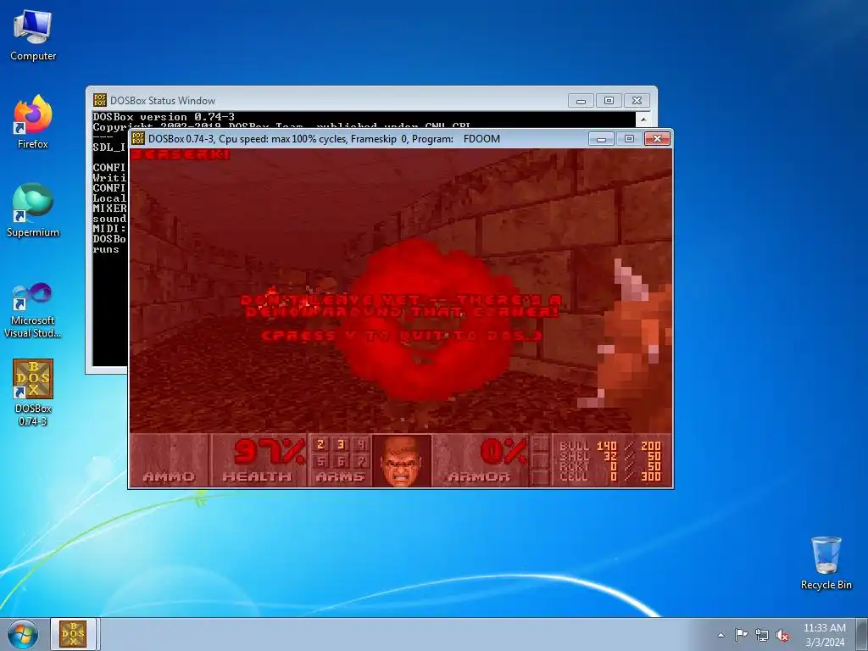Image resolution: width=868 pixels, height=651 pixels.
Task: Click the 97% HEALTH readout in the game
Action: [259, 460]
